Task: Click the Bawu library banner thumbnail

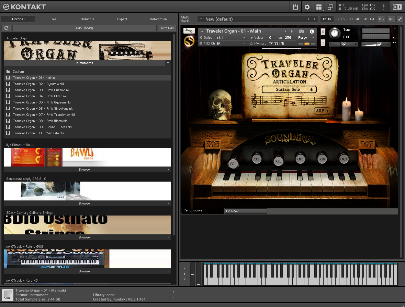Action: coord(88,157)
